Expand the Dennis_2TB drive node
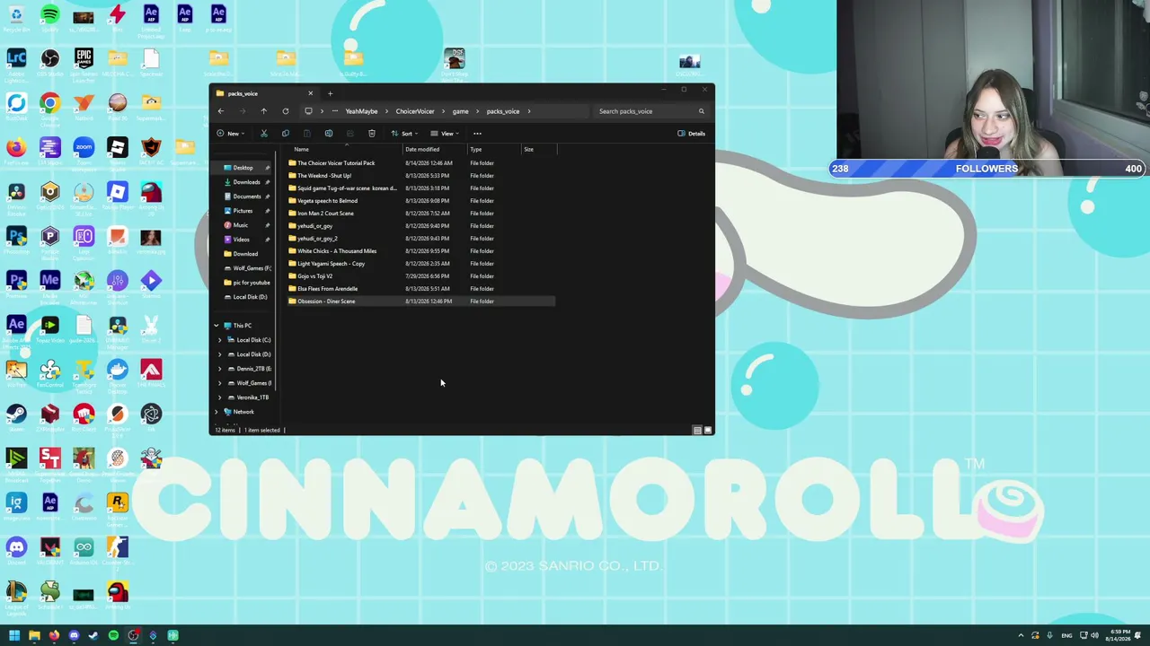This screenshot has height=646, width=1150. click(x=220, y=369)
